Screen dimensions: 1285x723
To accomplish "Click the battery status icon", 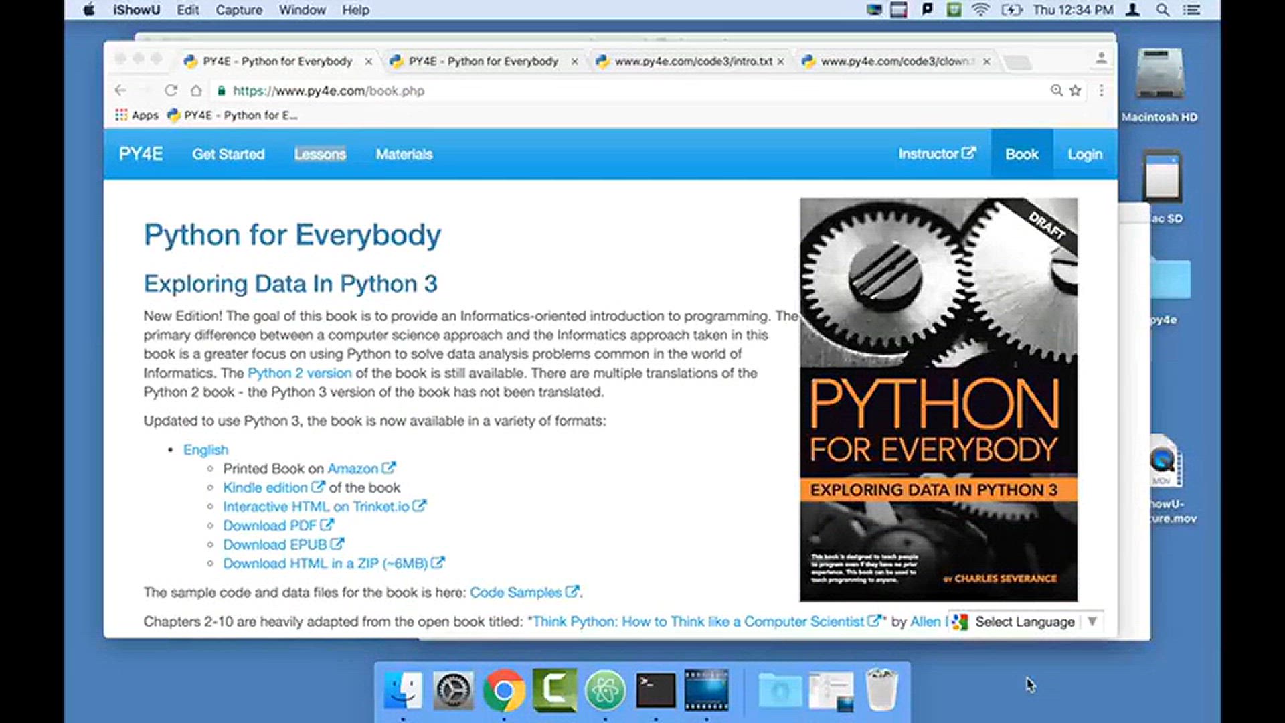I will coord(1012,10).
